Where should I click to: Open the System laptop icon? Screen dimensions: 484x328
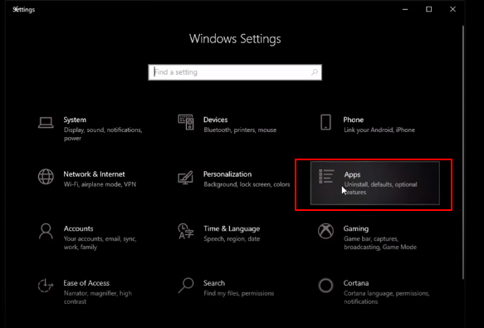click(46, 123)
